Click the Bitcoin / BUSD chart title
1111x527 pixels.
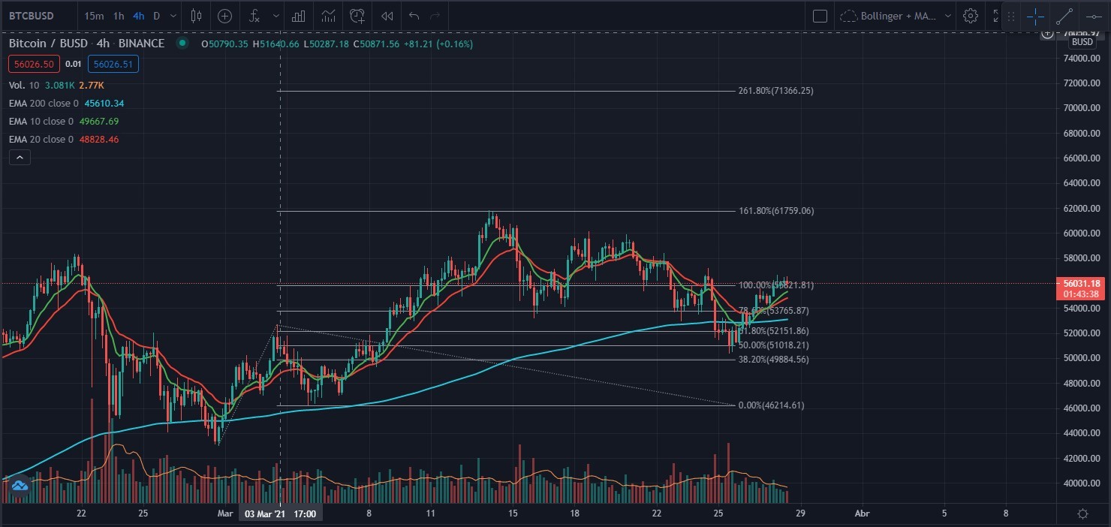[x=86, y=44]
